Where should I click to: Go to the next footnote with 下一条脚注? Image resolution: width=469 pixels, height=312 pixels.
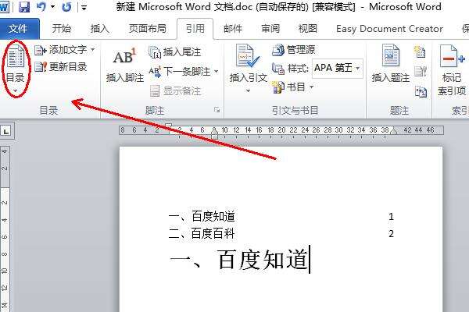(180, 71)
